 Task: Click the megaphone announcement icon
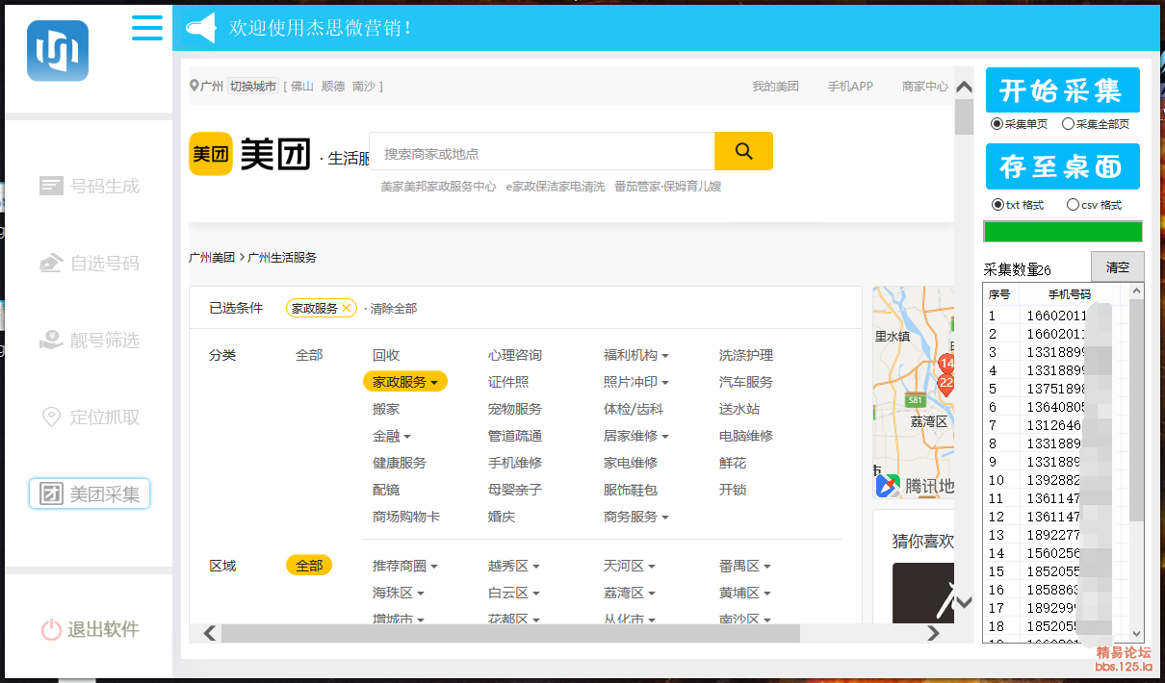[200, 28]
